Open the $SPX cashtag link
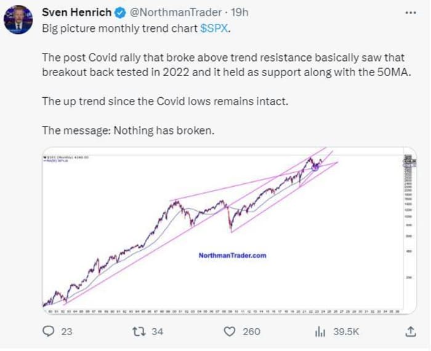 click(214, 28)
